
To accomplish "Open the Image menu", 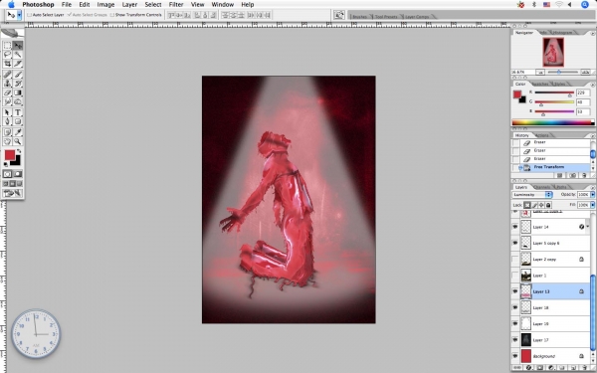I will tap(105, 5).
